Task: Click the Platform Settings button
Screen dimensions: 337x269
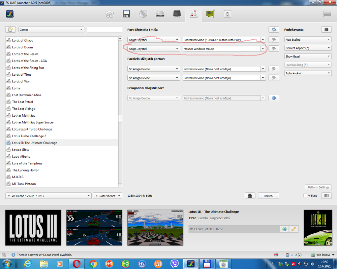Action: pos(318,187)
